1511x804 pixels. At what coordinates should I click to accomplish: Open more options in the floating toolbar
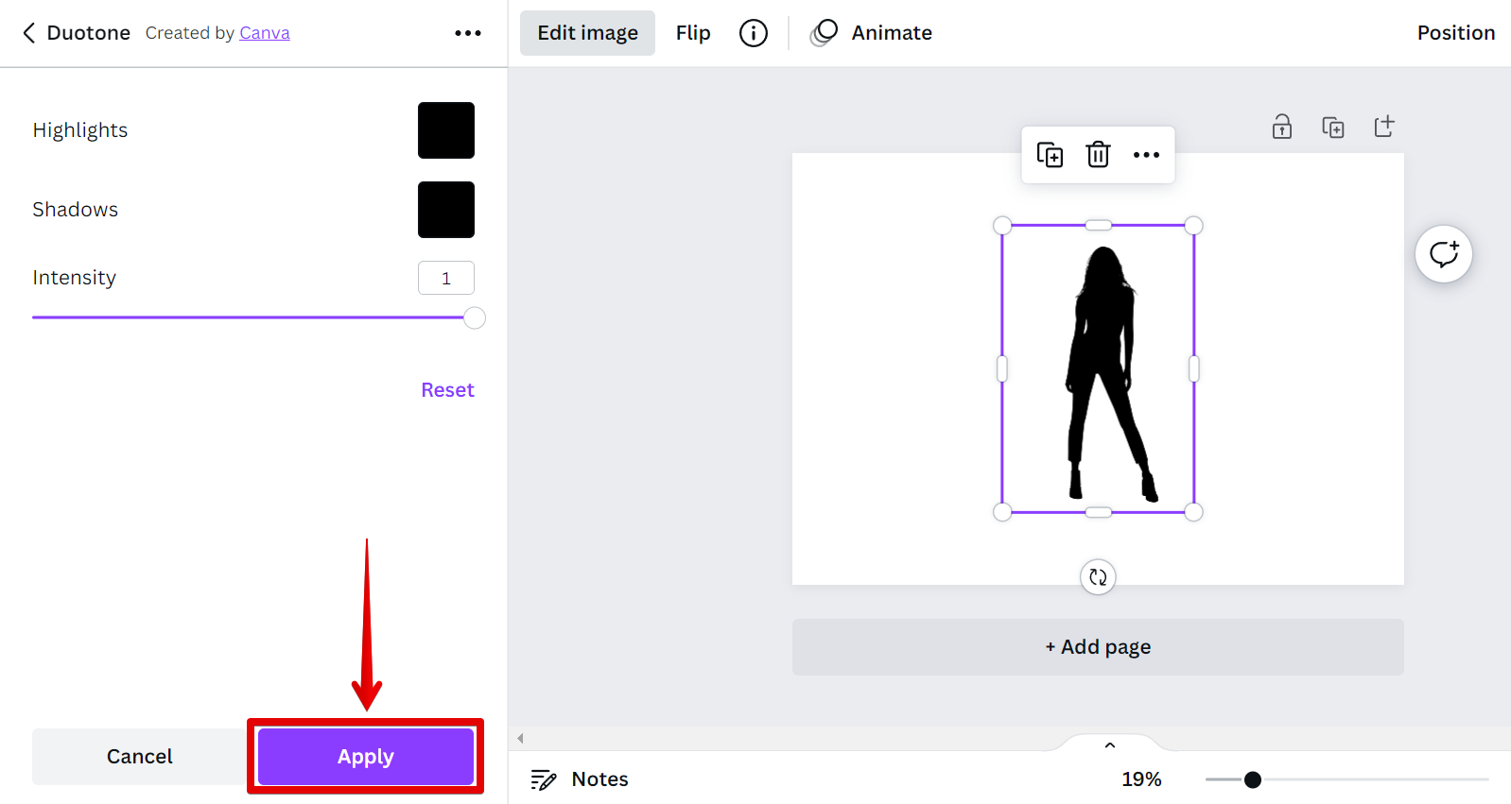1146,155
